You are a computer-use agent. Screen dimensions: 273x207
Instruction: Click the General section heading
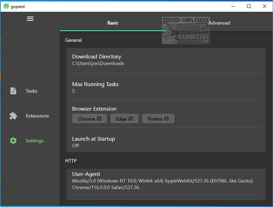[73, 40]
